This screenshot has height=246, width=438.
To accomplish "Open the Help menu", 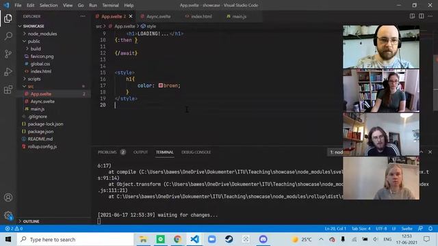I will pos(129,5).
